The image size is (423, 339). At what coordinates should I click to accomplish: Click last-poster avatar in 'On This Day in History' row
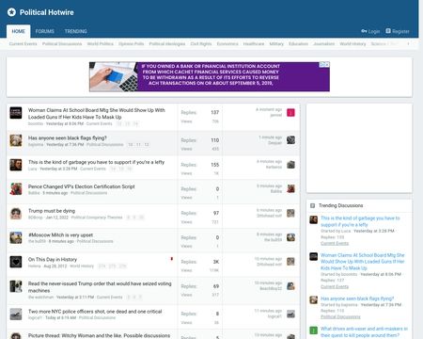pos(290,262)
